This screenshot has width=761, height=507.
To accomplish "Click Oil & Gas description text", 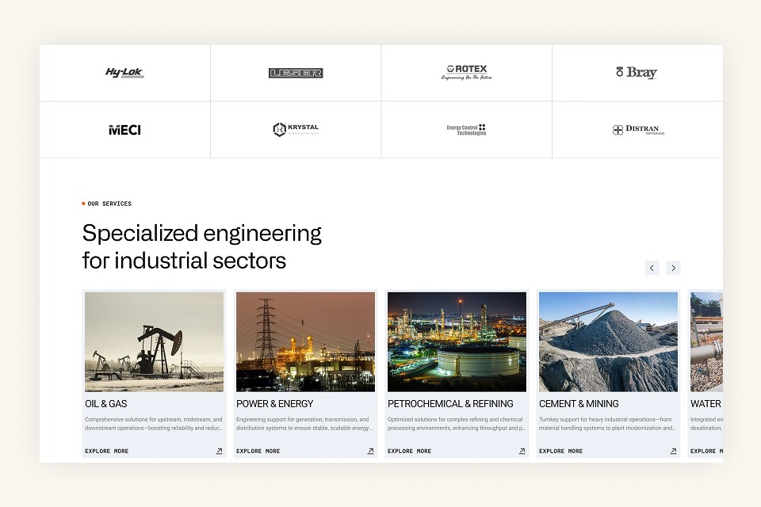I will point(154,424).
